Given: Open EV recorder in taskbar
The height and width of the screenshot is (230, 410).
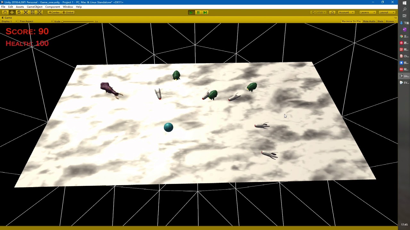Looking at the screenshot, I should coord(404,83).
